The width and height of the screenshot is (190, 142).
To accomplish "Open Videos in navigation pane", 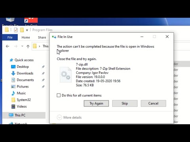I will coord(22,106).
